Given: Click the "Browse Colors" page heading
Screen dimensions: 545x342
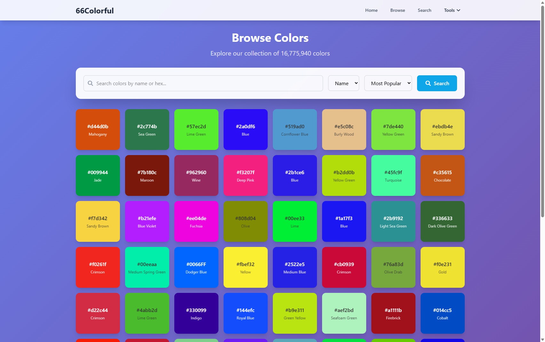Looking at the screenshot, I should 270,38.
